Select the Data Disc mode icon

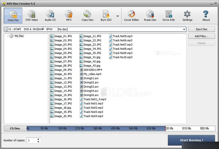[13, 15]
